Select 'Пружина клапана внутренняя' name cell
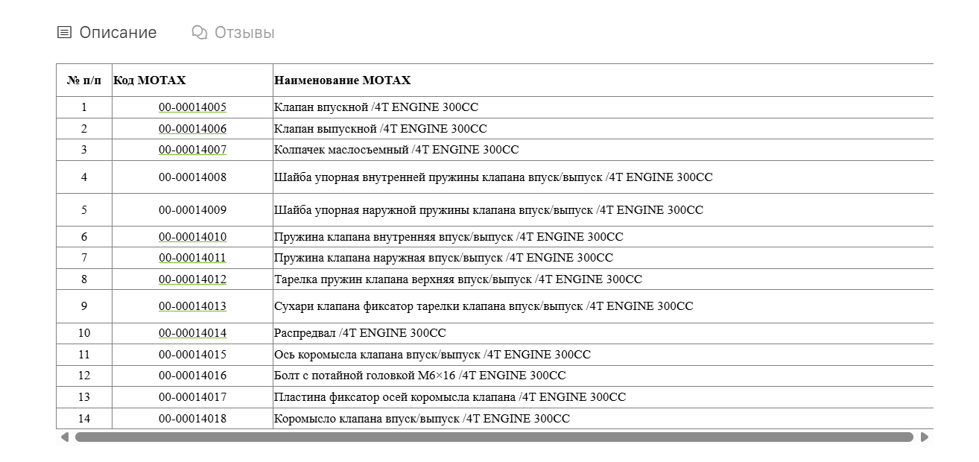This screenshot has width=979, height=462. click(x=603, y=237)
